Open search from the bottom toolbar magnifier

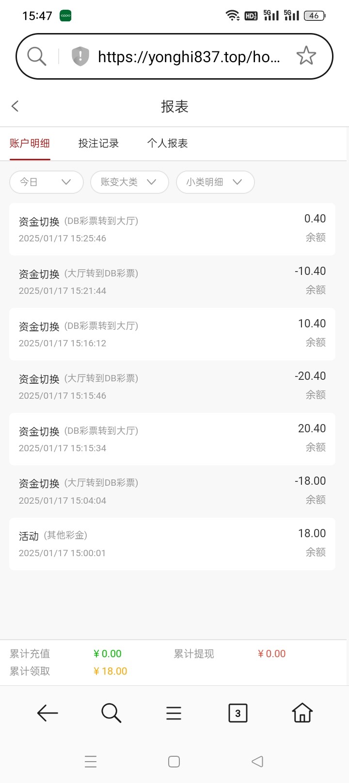pyautogui.click(x=111, y=713)
